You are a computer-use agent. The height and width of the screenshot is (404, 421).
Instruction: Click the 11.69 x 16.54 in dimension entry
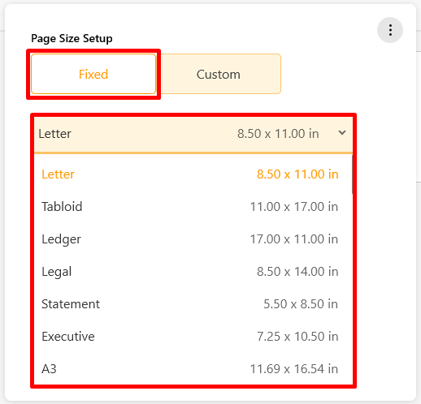(294, 369)
